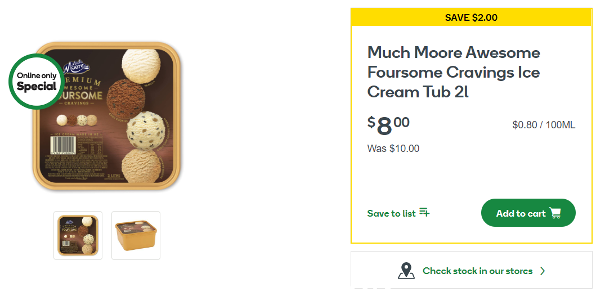Click the list-plus icon beside Save to list
Image resolution: width=605 pixels, height=296 pixels.
tap(424, 212)
